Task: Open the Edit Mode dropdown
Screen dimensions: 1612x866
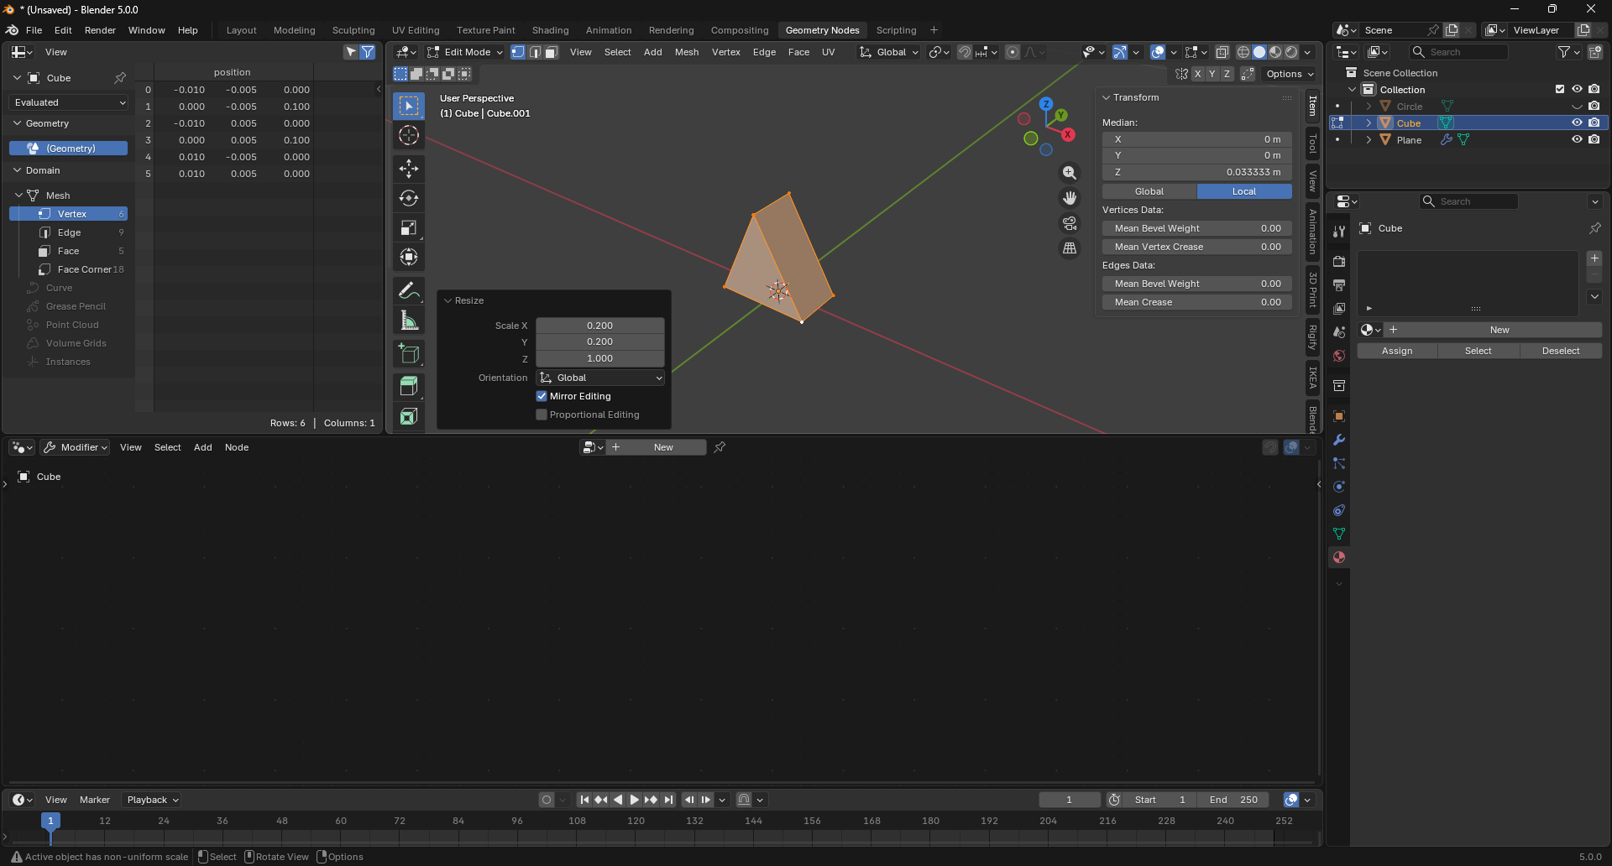Action: tap(465, 52)
